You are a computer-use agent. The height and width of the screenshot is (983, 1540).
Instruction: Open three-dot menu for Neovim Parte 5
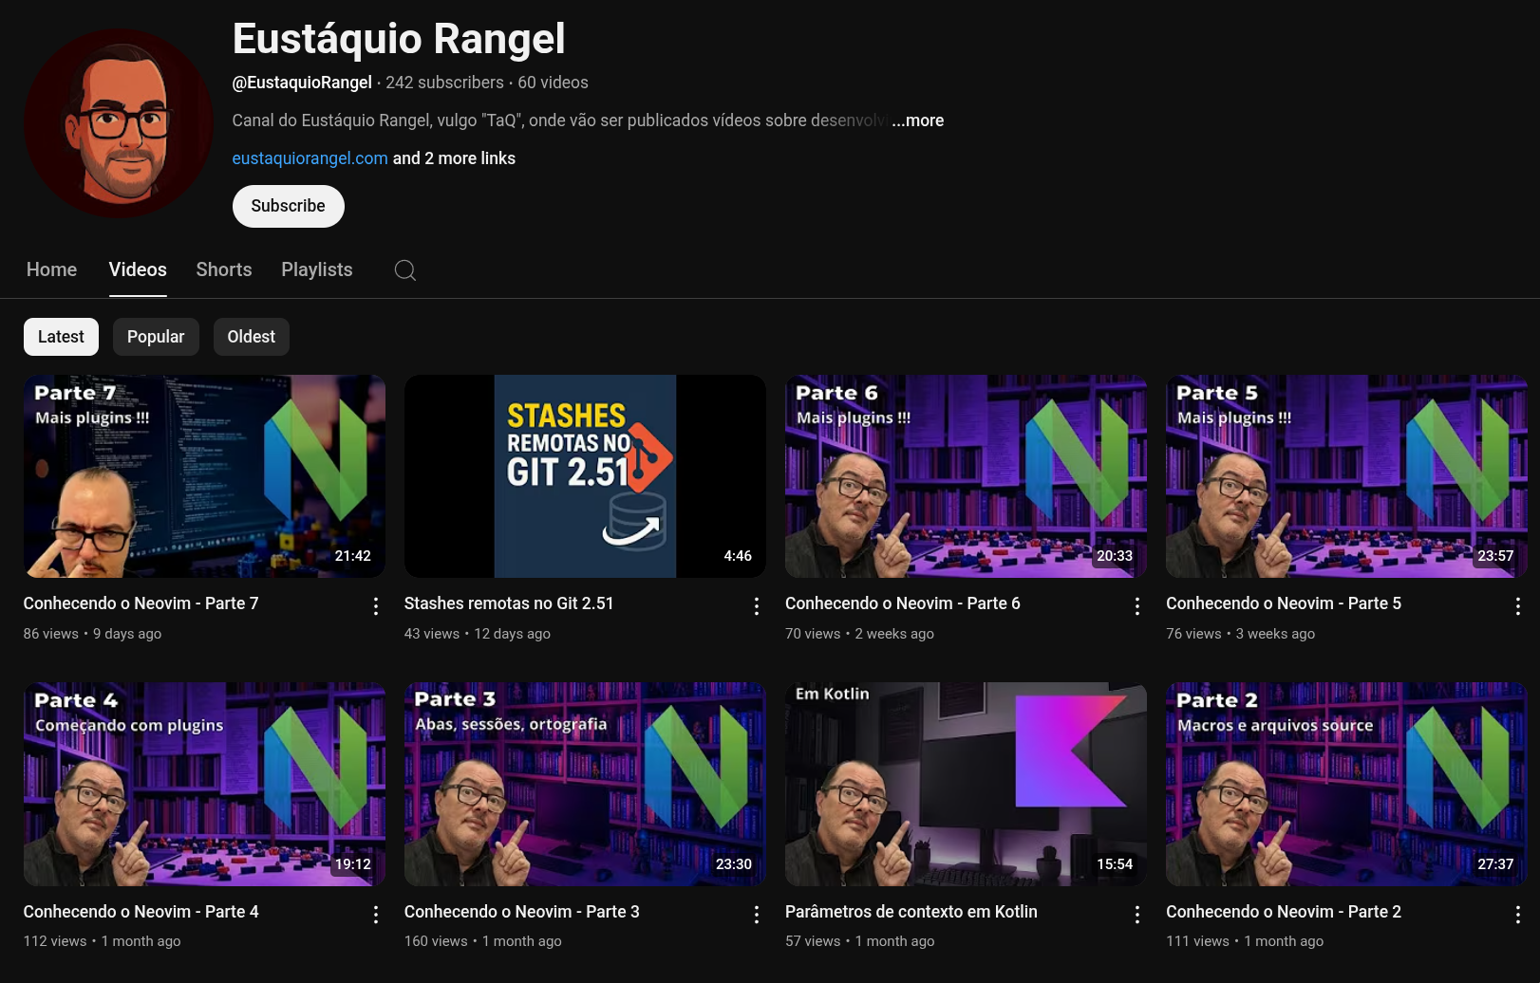tap(1518, 606)
